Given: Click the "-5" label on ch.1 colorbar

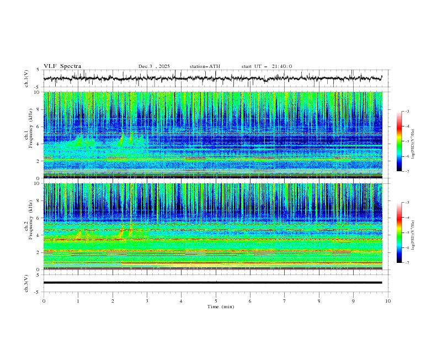Looking at the screenshot, I should (x=407, y=141).
